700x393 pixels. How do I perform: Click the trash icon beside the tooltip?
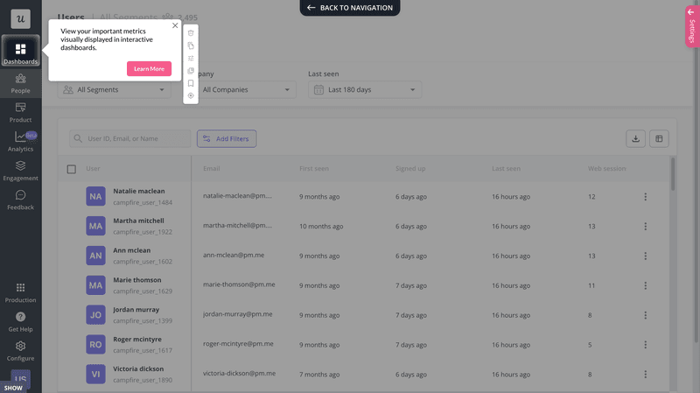(191, 33)
